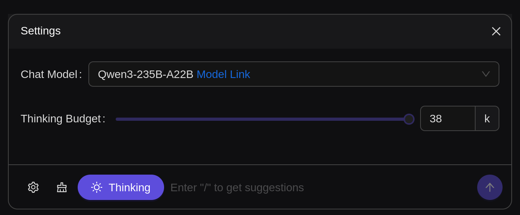This screenshot has width=520, height=215.
Task: Click the sun icon inside Thinking button
Action: (x=97, y=187)
